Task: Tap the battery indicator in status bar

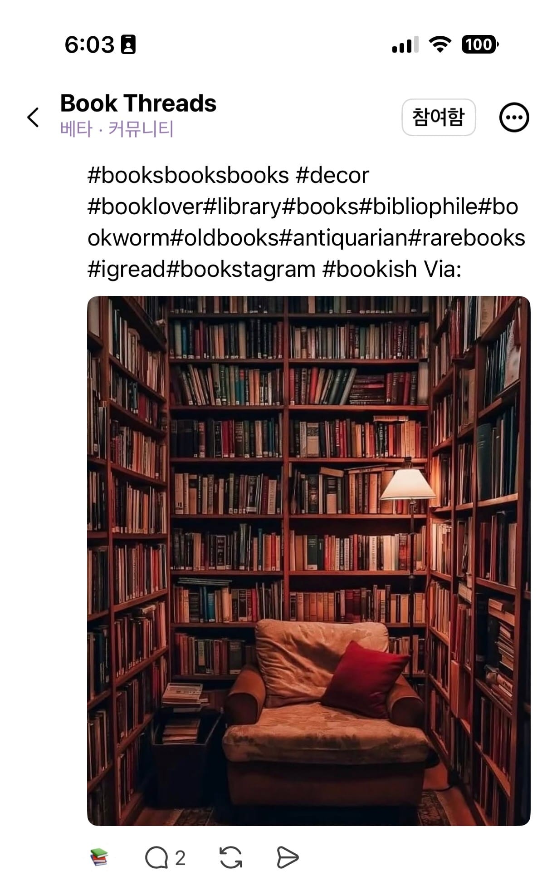Action: (480, 44)
